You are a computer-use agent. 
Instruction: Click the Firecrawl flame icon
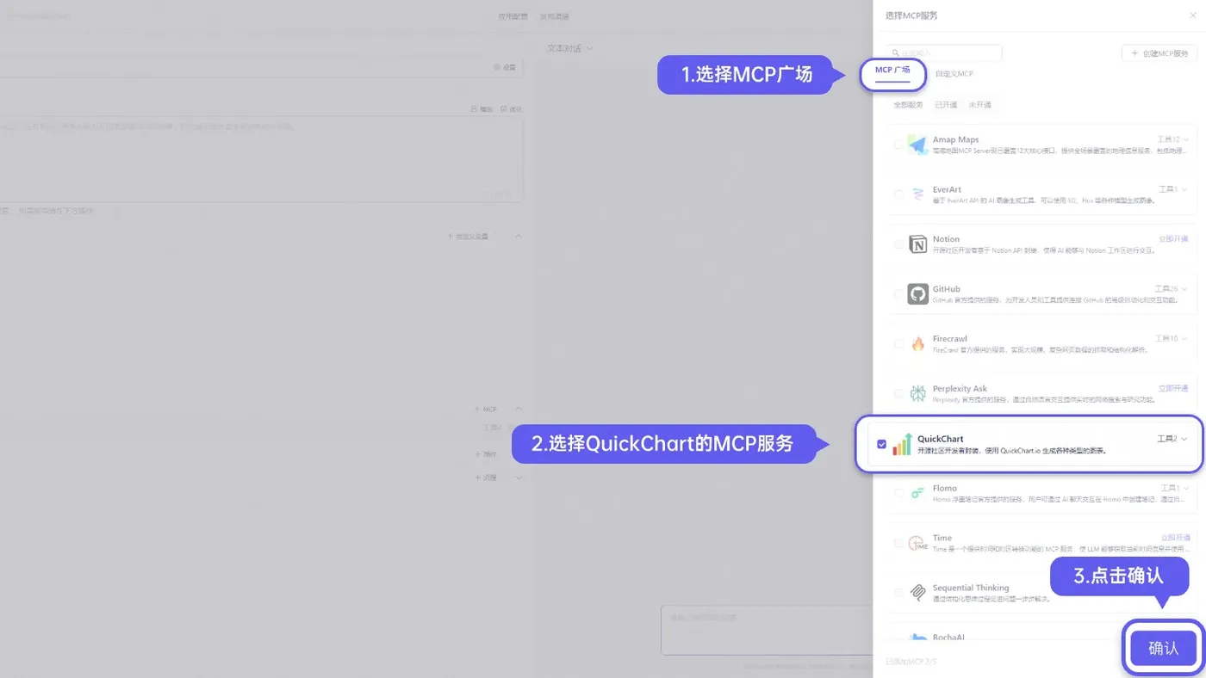(x=917, y=344)
